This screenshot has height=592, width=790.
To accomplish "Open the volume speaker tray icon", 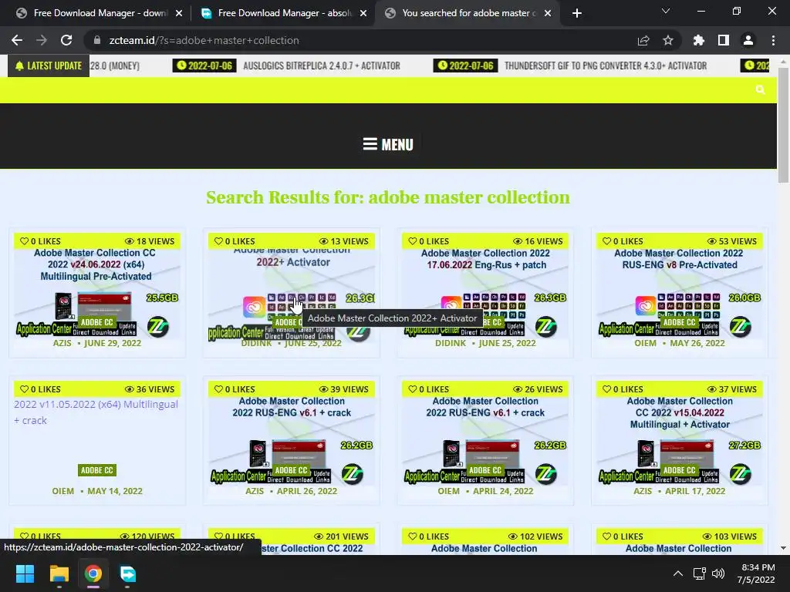I will 718,573.
